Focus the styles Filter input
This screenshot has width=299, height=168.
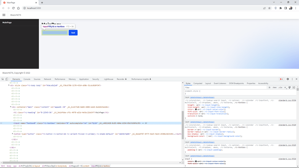pyautogui.click(x=225, y=87)
